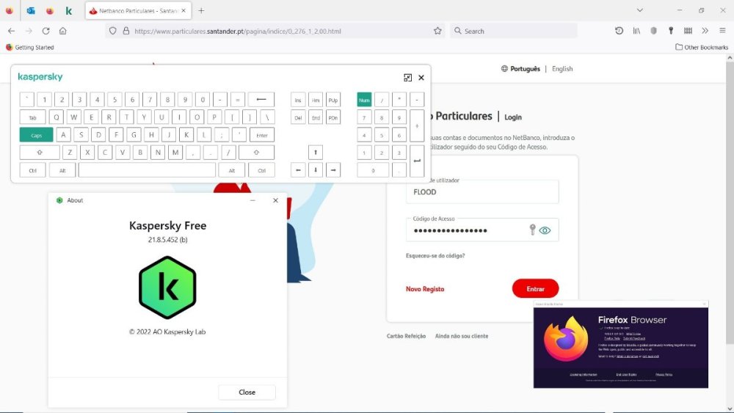
Task: List all tabs dropdown arrow
Action: pos(639,10)
